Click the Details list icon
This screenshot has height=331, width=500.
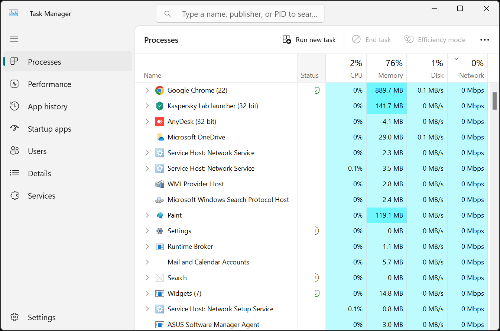[x=14, y=173]
